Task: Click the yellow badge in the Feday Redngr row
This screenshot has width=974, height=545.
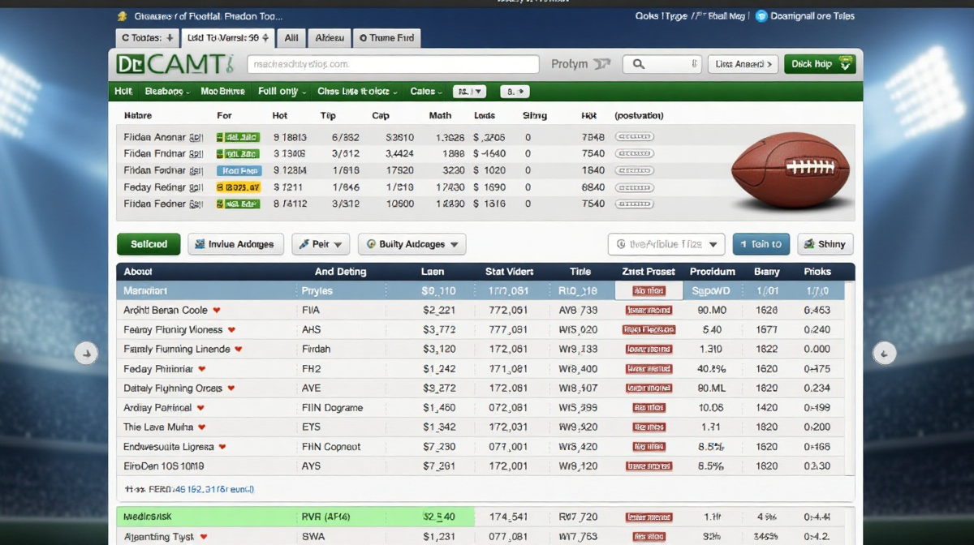Action: tap(238, 187)
